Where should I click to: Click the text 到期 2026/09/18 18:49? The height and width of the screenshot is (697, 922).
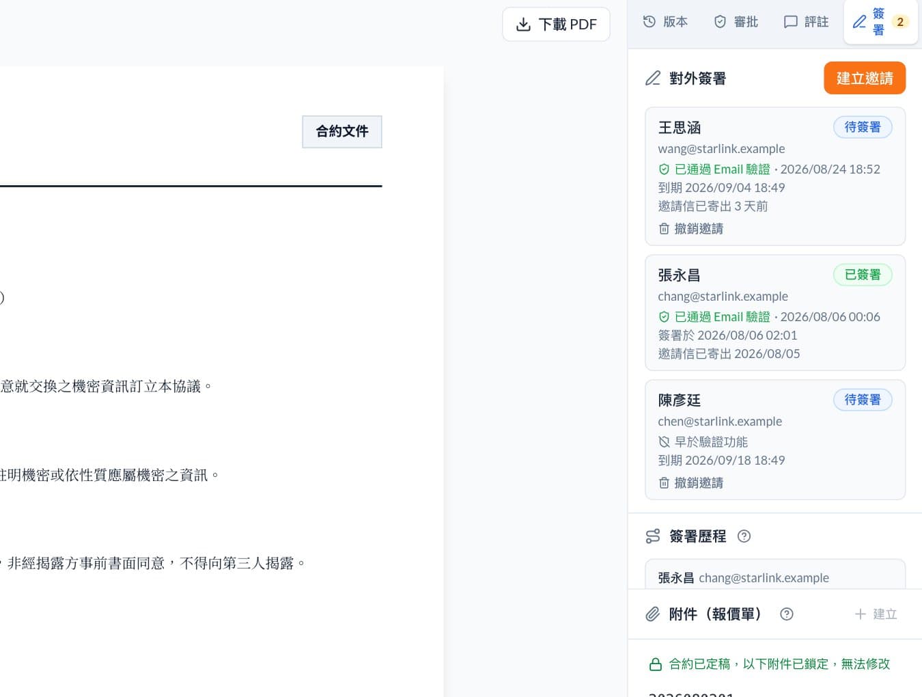721,460
